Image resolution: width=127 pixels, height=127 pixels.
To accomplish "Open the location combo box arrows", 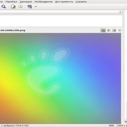I will click(x=120, y=12).
